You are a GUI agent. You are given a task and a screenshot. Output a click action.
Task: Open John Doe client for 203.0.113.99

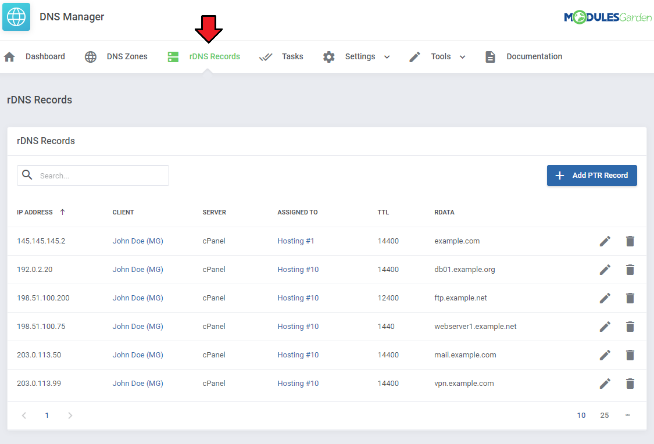[138, 384]
